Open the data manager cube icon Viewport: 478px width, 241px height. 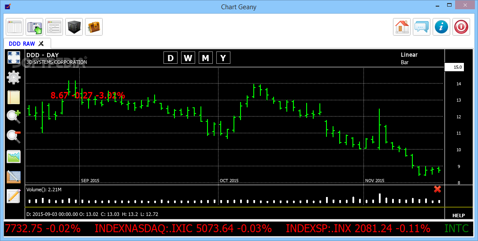[74, 27]
